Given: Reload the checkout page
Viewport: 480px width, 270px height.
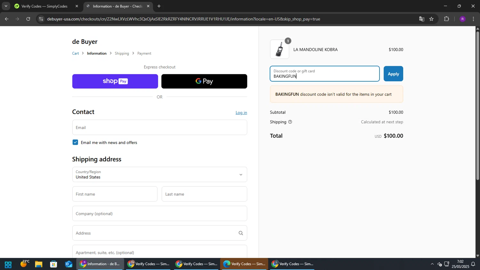Looking at the screenshot, I should tap(28, 19).
